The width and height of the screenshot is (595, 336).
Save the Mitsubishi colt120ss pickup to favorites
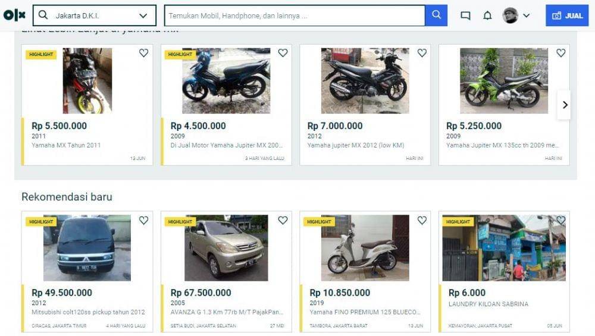143,221
